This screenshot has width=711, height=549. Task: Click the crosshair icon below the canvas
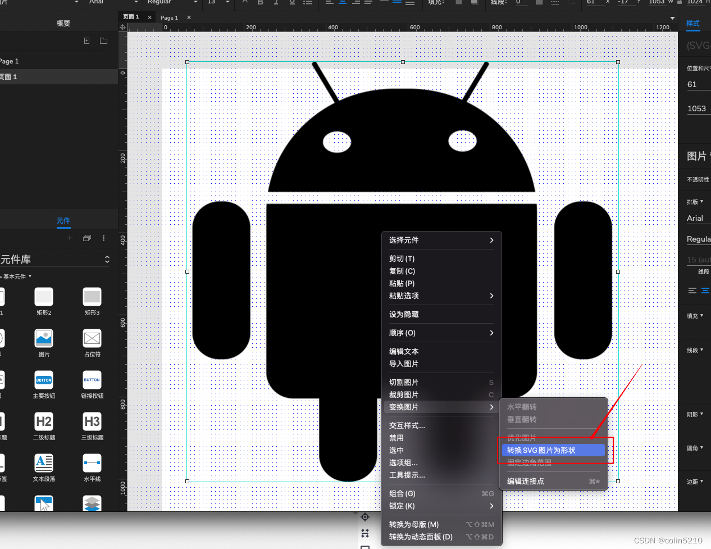pyautogui.click(x=365, y=517)
